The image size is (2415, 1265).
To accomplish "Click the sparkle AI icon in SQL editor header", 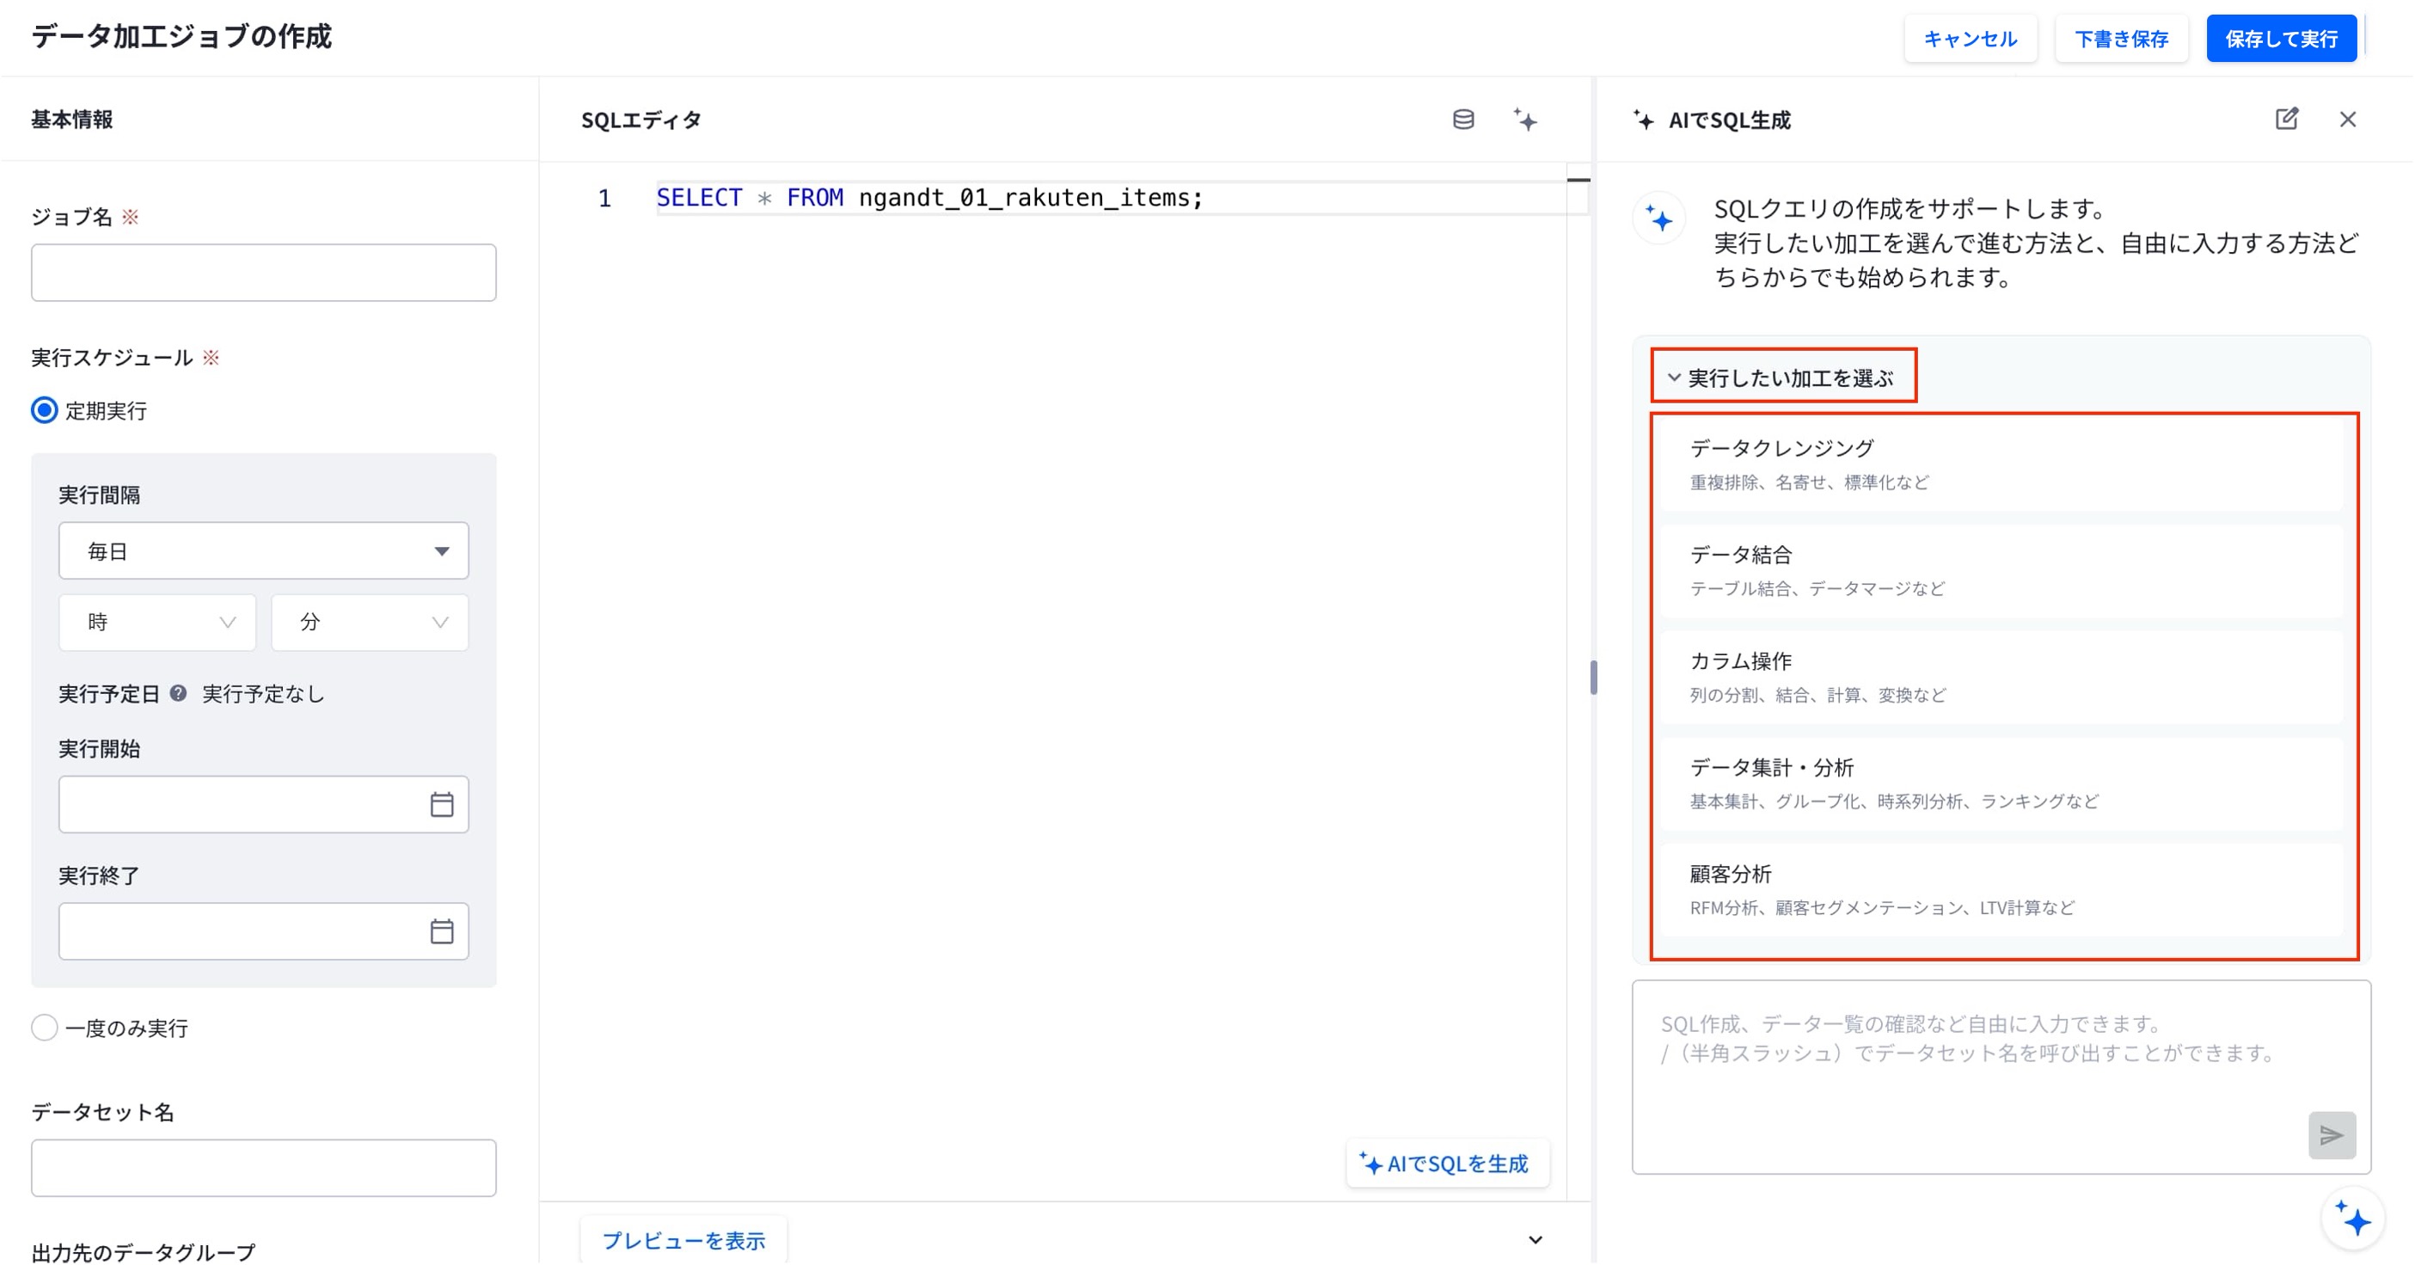I will (1525, 119).
